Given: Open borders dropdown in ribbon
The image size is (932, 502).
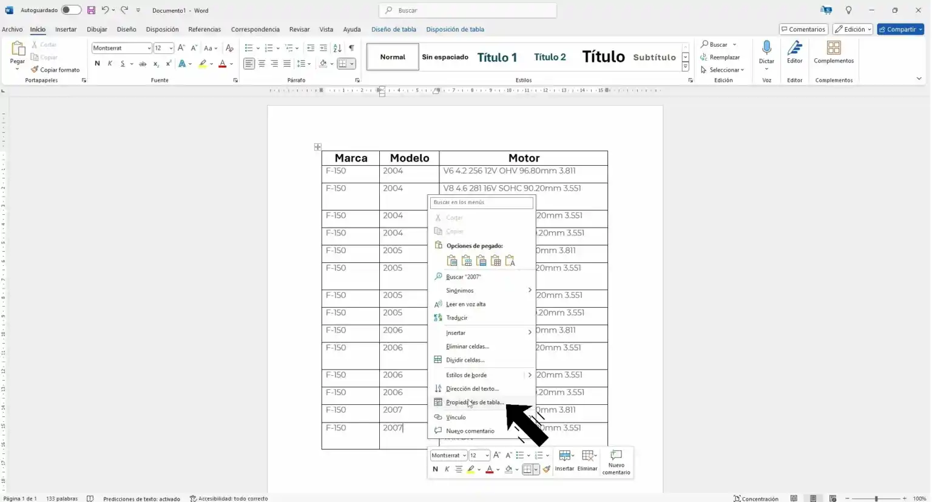Looking at the screenshot, I should click(352, 64).
